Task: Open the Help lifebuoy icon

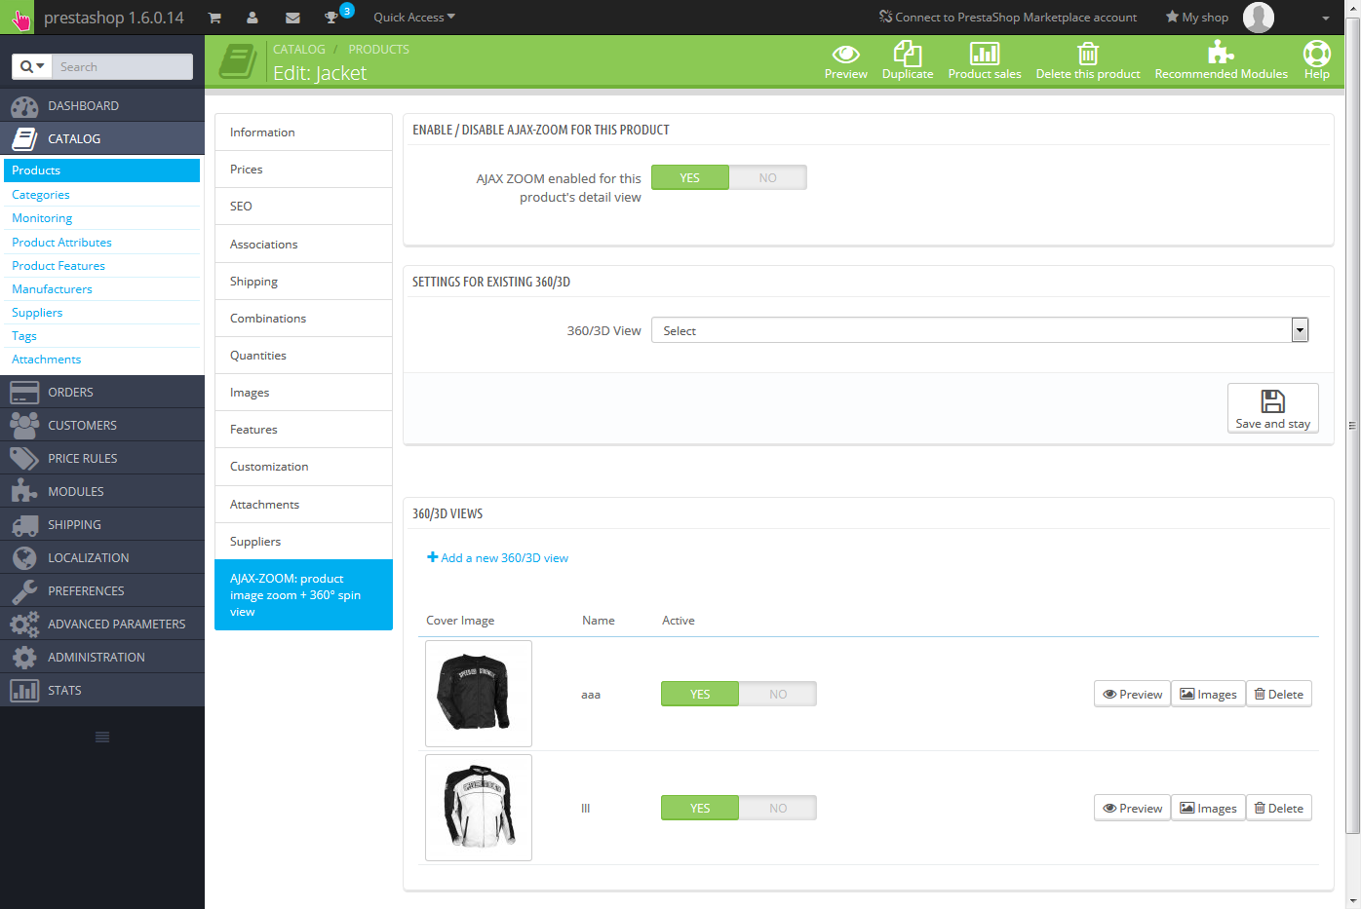Action: pyautogui.click(x=1316, y=55)
